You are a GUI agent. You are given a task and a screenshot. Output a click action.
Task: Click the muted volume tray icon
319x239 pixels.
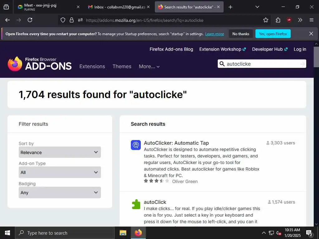click(279, 233)
